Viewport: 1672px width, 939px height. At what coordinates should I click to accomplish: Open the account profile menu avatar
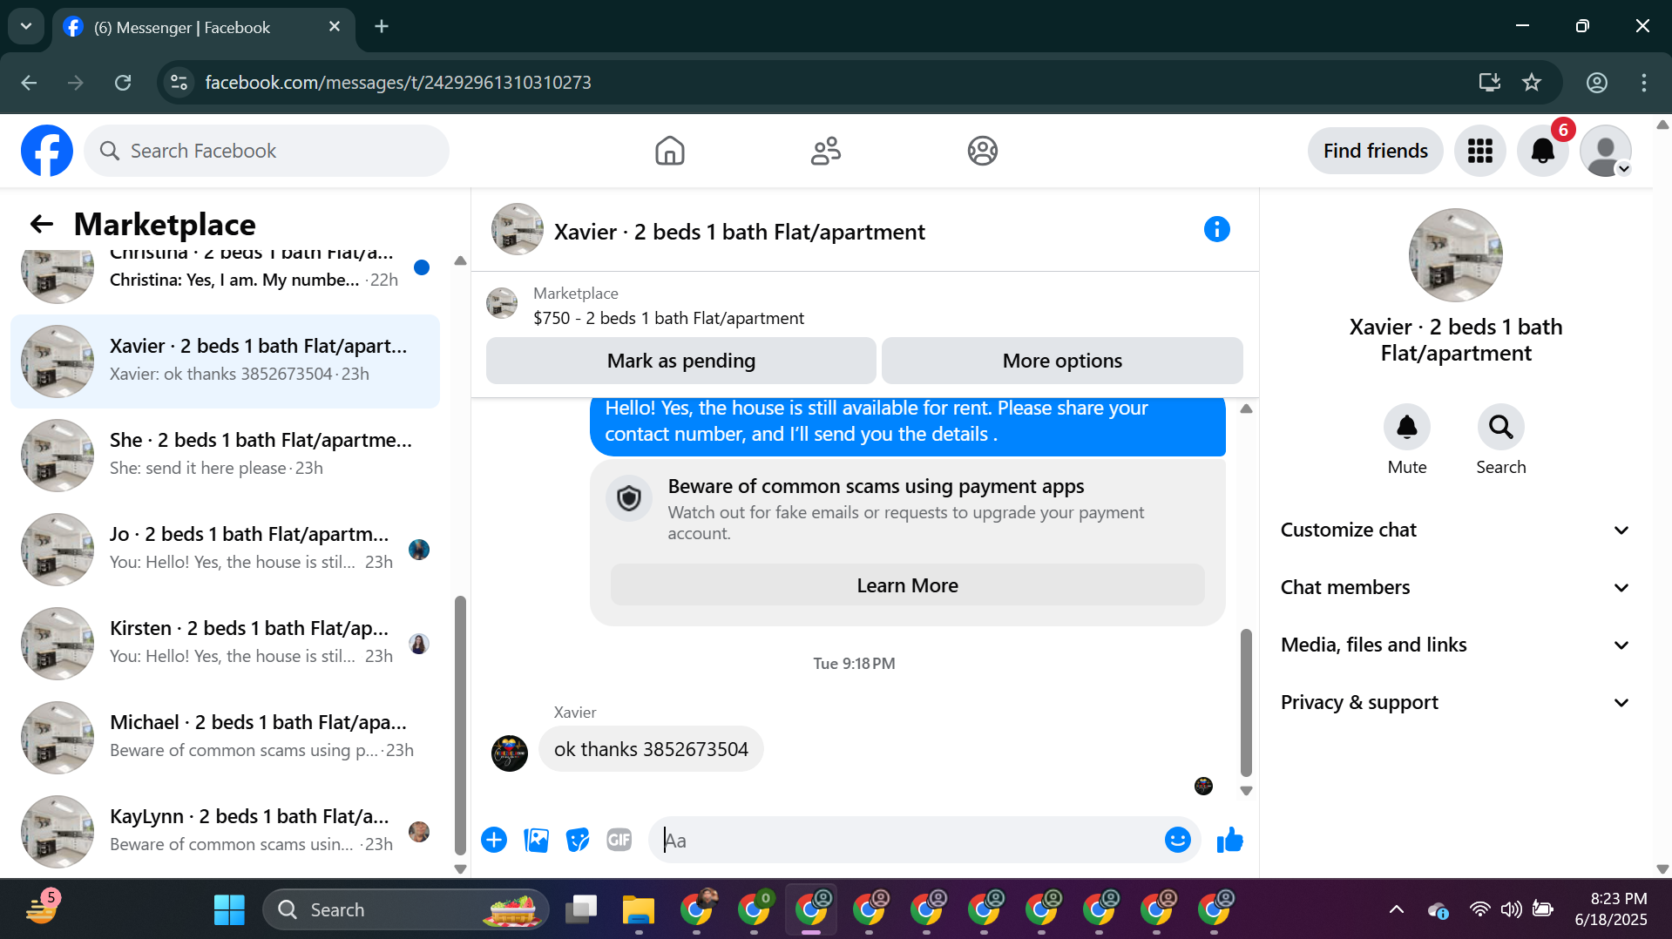coord(1605,151)
